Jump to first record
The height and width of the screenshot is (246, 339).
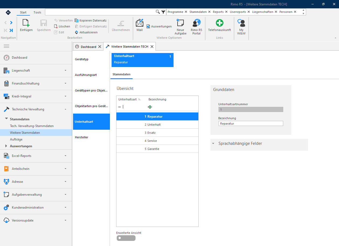click(6, 30)
